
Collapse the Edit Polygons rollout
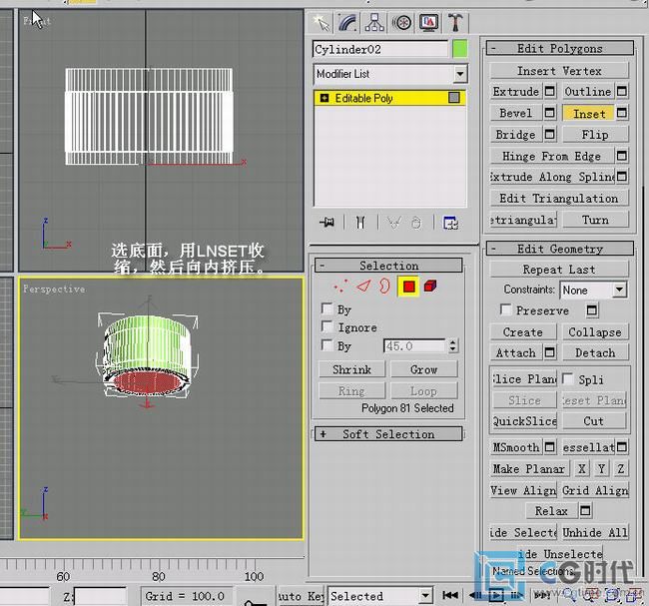(x=559, y=48)
